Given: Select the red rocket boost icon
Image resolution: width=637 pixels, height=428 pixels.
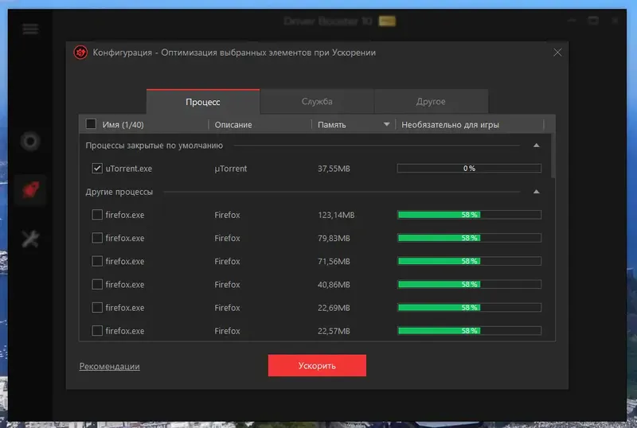Looking at the screenshot, I should point(30,189).
